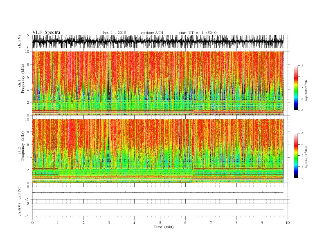Click time axis tick label "4"
This screenshot has height=250, width=324.
[x=134, y=223]
